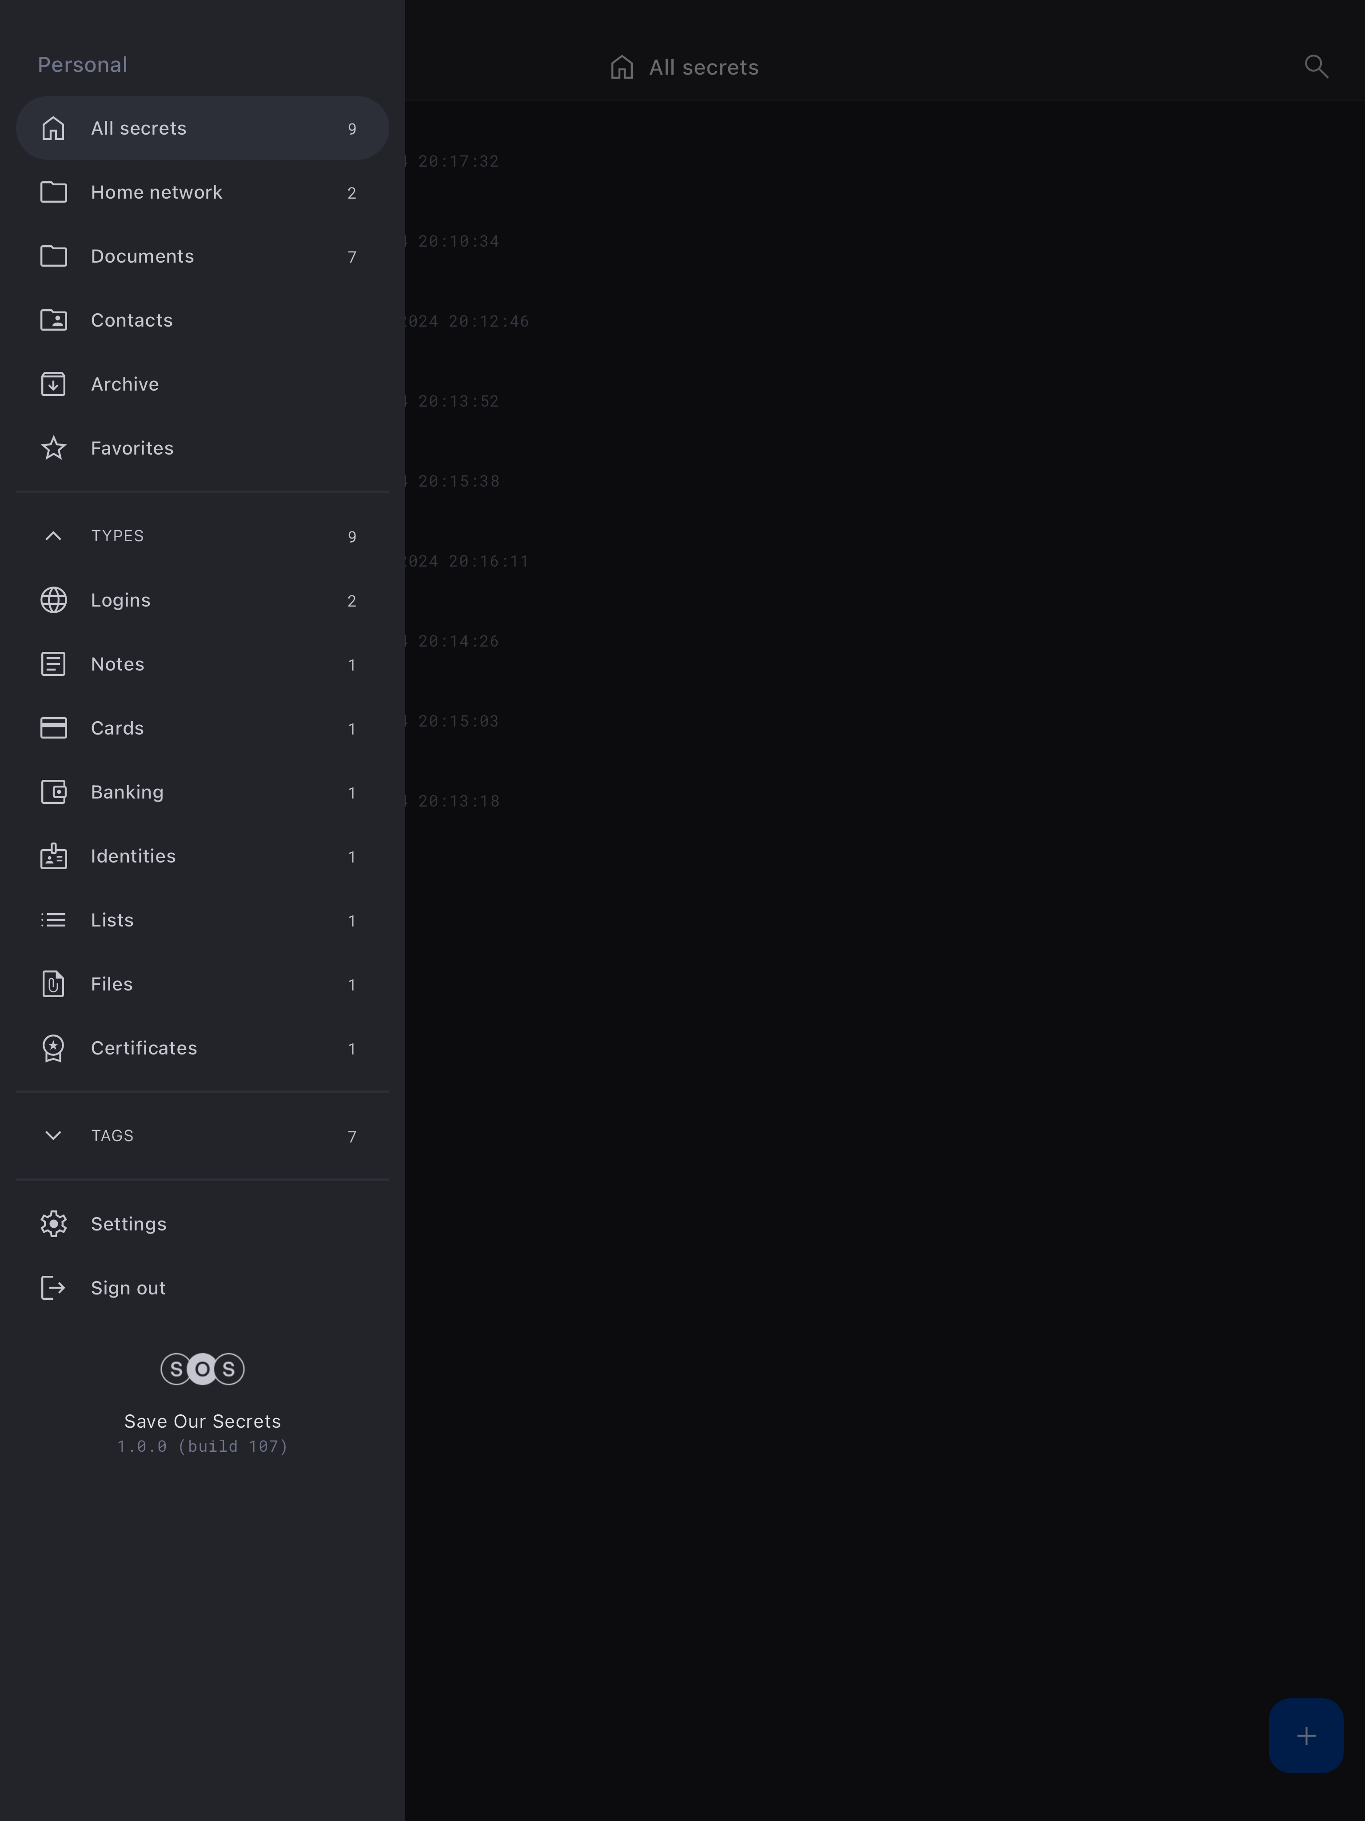Show Notes type items
Image resolution: width=1365 pixels, height=1821 pixels.
coord(118,664)
